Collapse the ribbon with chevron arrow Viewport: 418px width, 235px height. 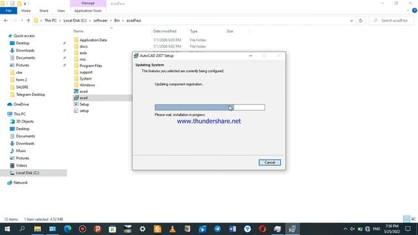point(408,10)
